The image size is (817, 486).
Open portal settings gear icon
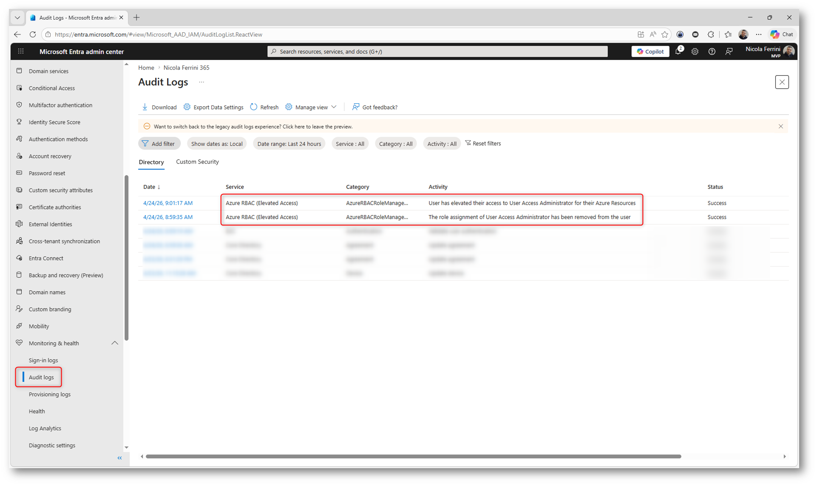pyautogui.click(x=695, y=51)
